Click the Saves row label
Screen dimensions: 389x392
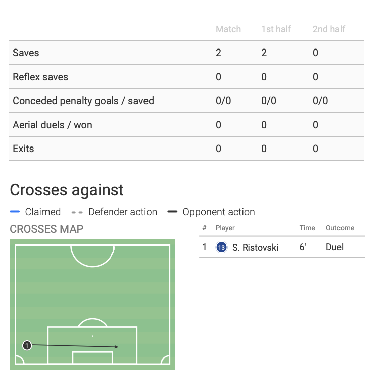(26, 53)
